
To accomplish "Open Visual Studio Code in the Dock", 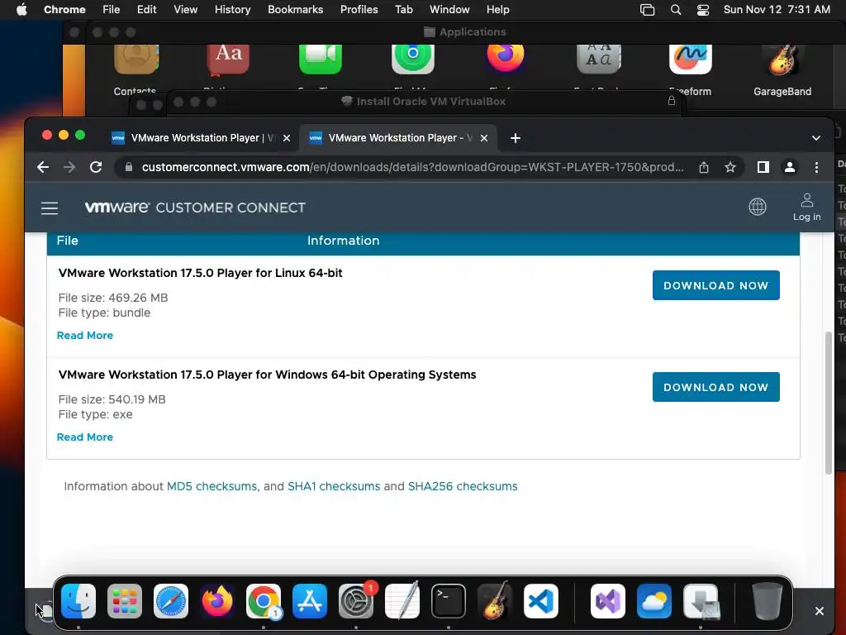I will [x=541, y=601].
